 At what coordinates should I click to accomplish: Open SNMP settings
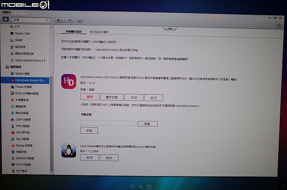coord(16,40)
